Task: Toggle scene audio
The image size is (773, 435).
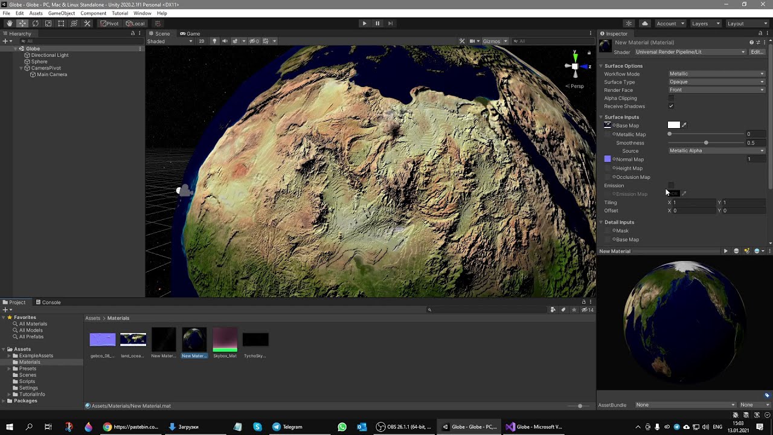Action: [x=225, y=41]
